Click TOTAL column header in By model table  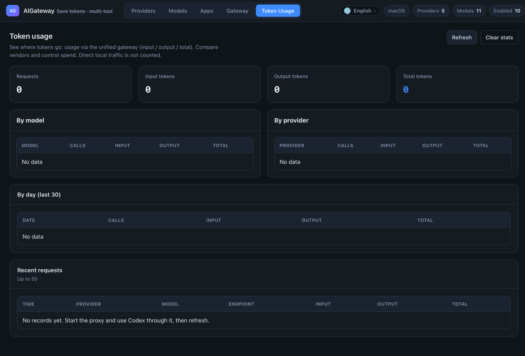221,145
